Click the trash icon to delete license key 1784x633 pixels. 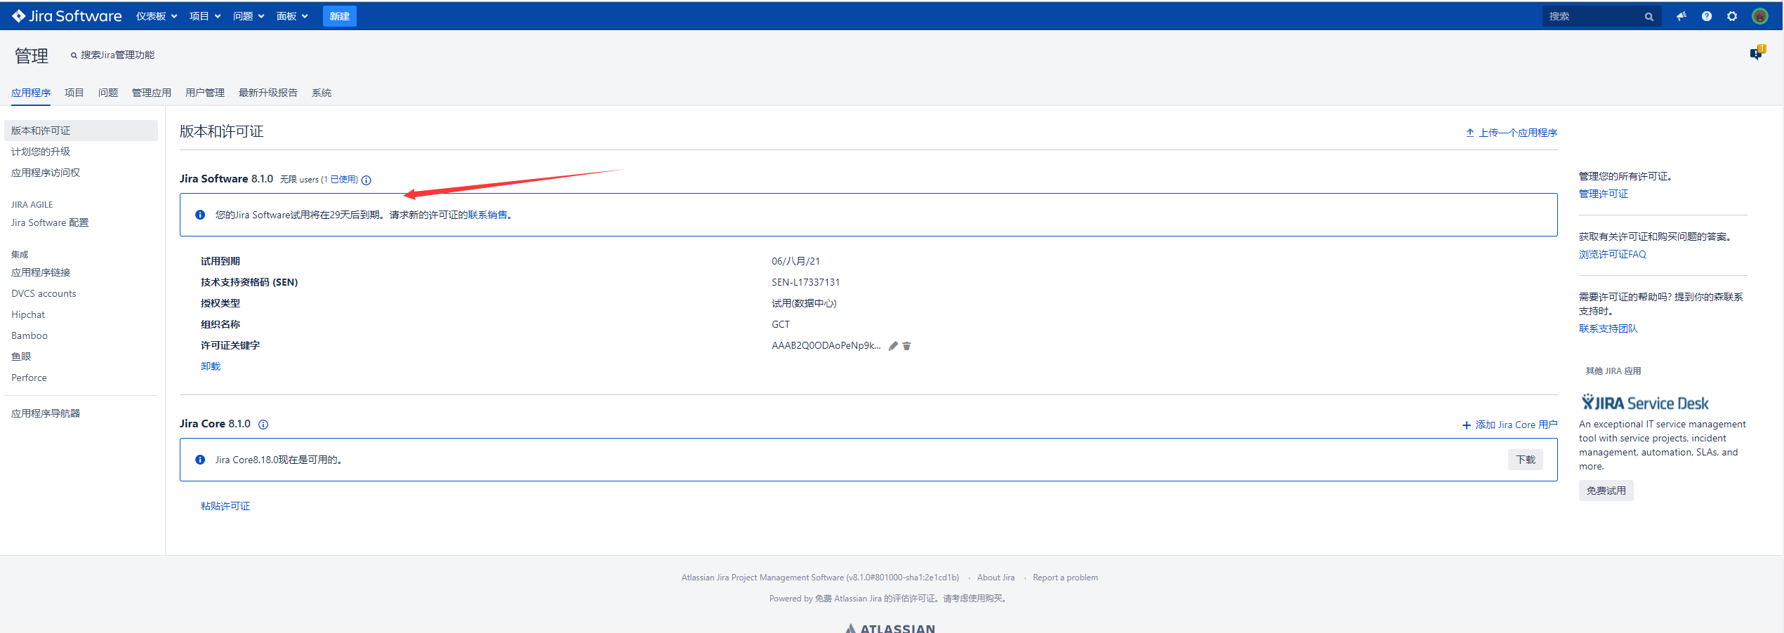tap(906, 346)
